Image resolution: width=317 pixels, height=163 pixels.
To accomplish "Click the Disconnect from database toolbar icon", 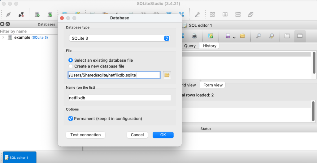I will click(x=21, y=14).
